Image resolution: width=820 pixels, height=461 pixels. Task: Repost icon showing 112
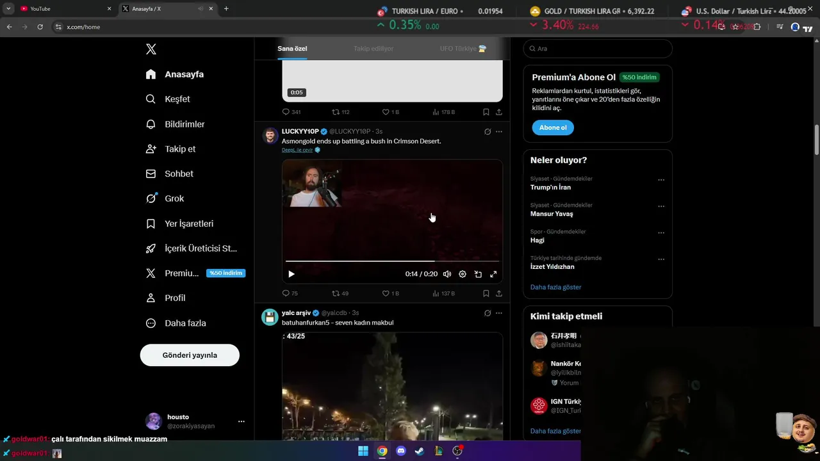point(340,112)
